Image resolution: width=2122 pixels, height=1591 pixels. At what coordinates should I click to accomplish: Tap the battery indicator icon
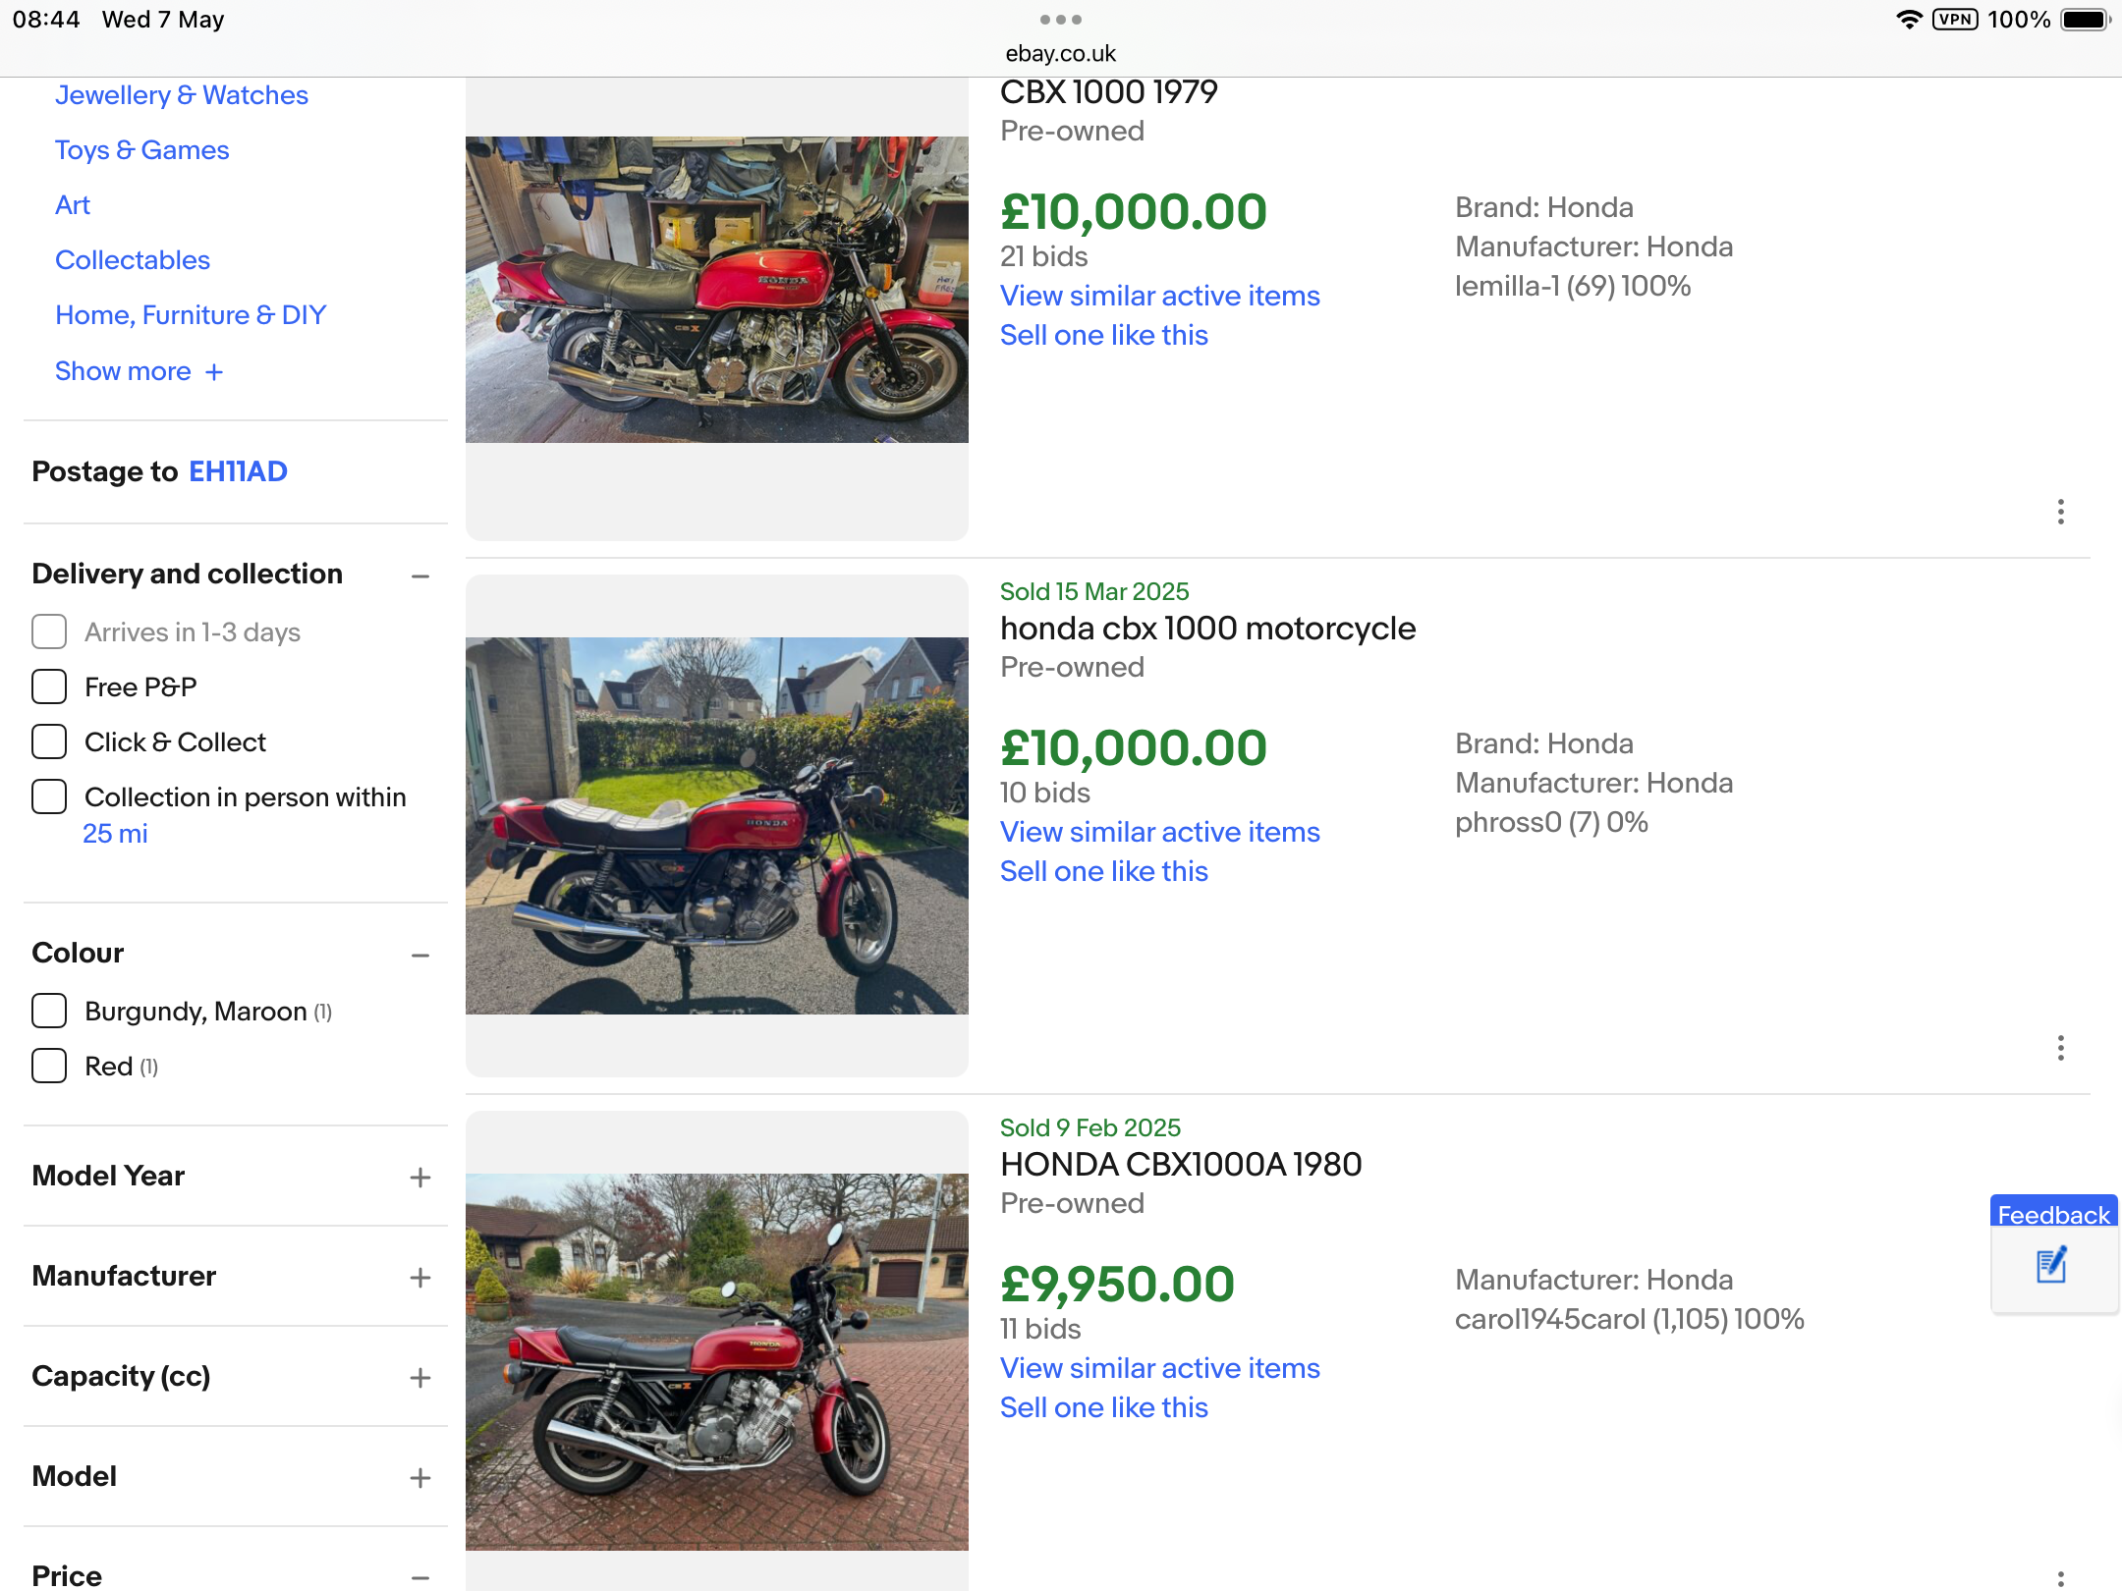[2085, 20]
